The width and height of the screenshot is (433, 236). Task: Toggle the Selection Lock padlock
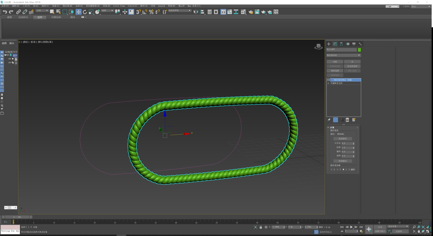[261, 227]
